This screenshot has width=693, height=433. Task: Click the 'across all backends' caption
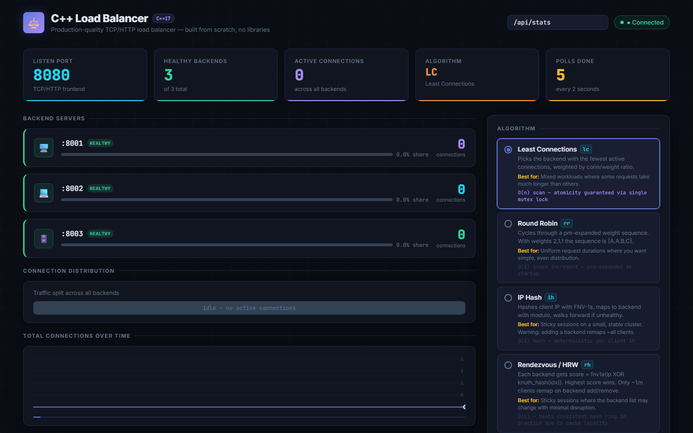coord(321,89)
